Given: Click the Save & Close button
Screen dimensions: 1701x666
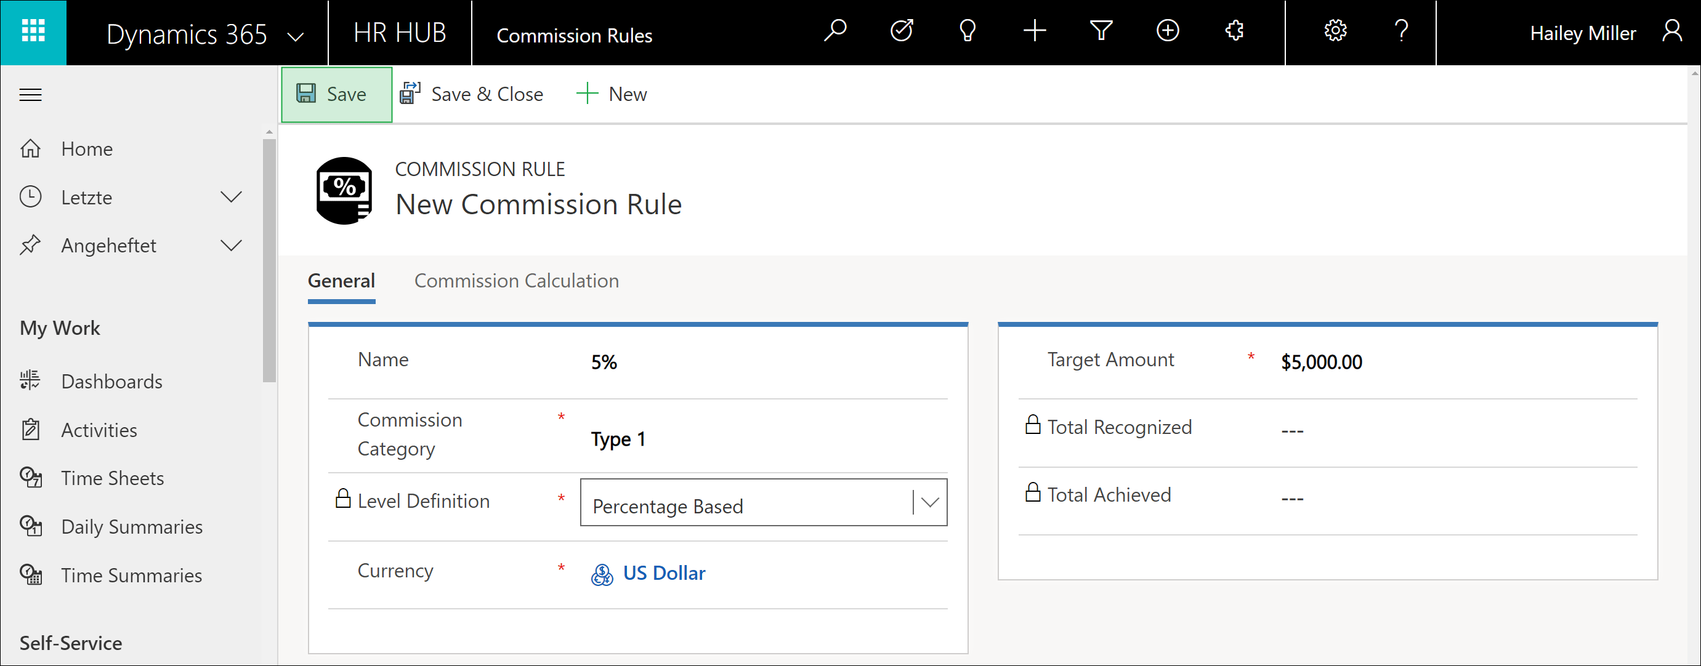Looking at the screenshot, I should (472, 94).
